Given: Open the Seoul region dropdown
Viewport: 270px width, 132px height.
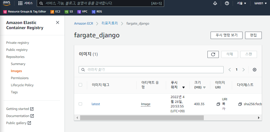Looking at the screenshot, I should coord(241,3).
